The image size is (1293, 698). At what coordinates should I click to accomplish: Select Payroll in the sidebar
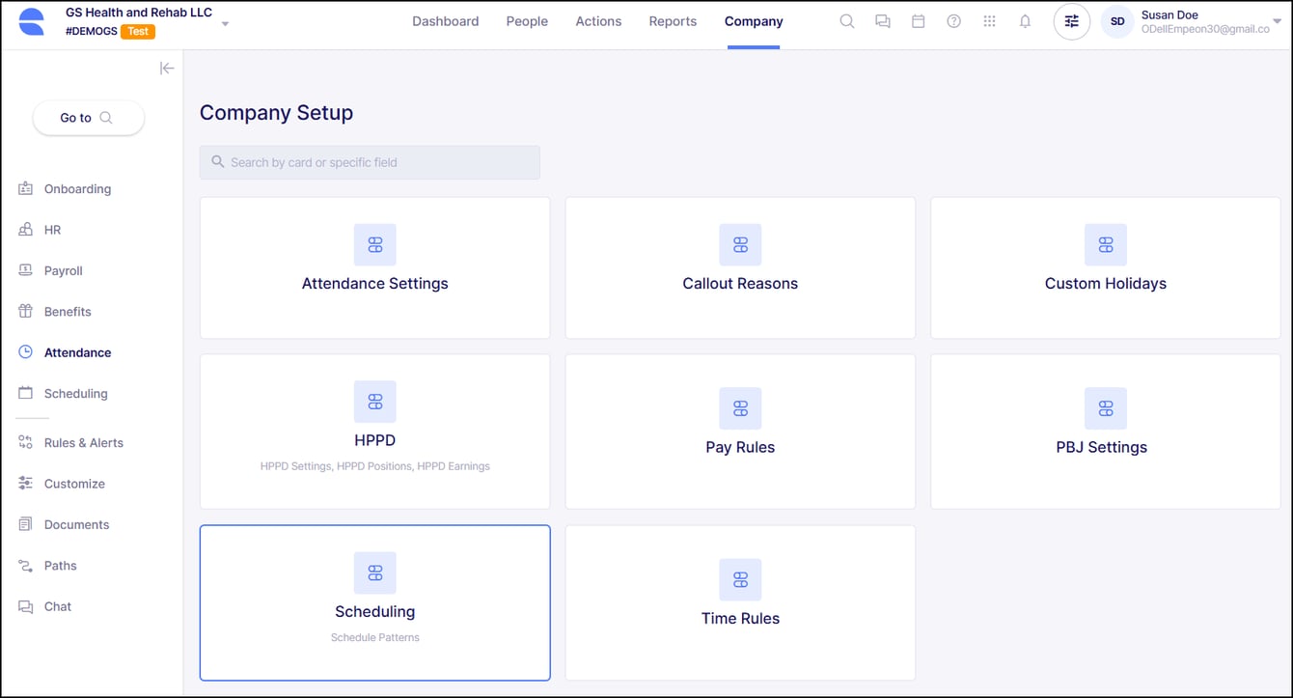64,271
